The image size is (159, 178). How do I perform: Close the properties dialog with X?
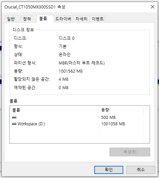153,7
